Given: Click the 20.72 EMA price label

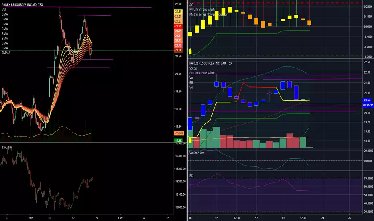Looking at the screenshot, I should tap(178, 45).
